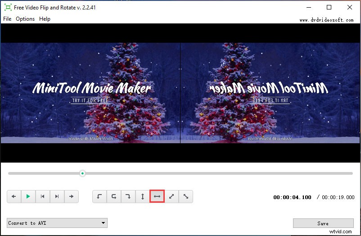Click the original video preview on left
Image resolution: width=361 pixels, height=236 pixels.
90,93
